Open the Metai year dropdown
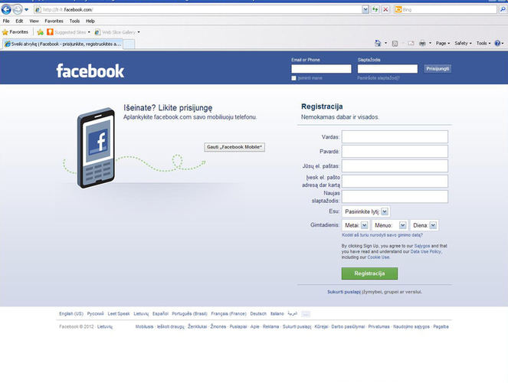 click(356, 225)
